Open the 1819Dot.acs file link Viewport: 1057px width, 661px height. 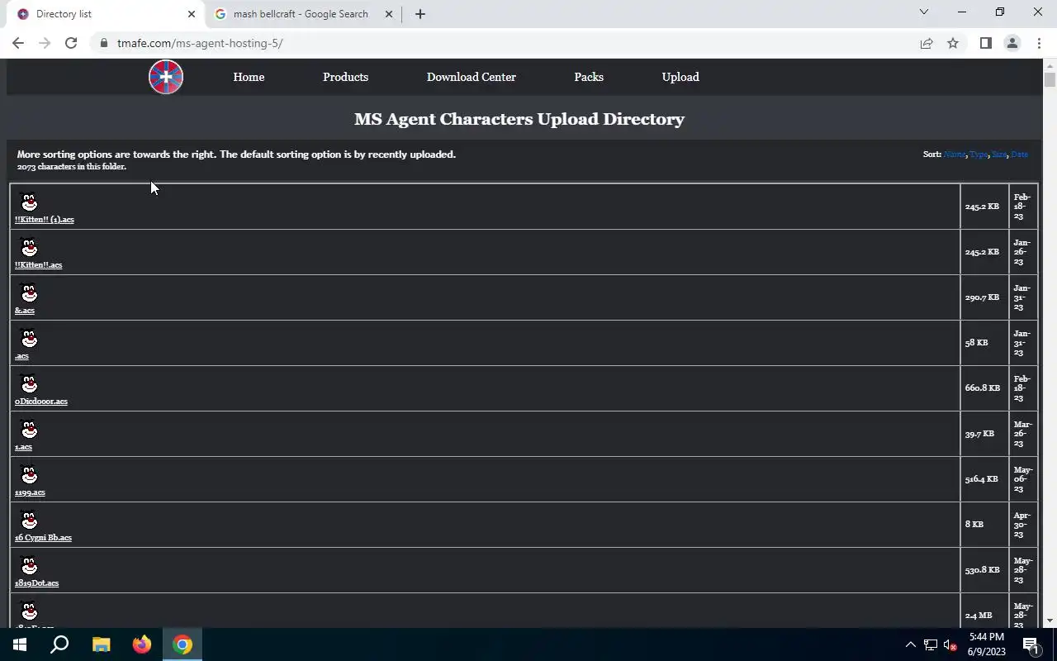pyautogui.click(x=37, y=583)
